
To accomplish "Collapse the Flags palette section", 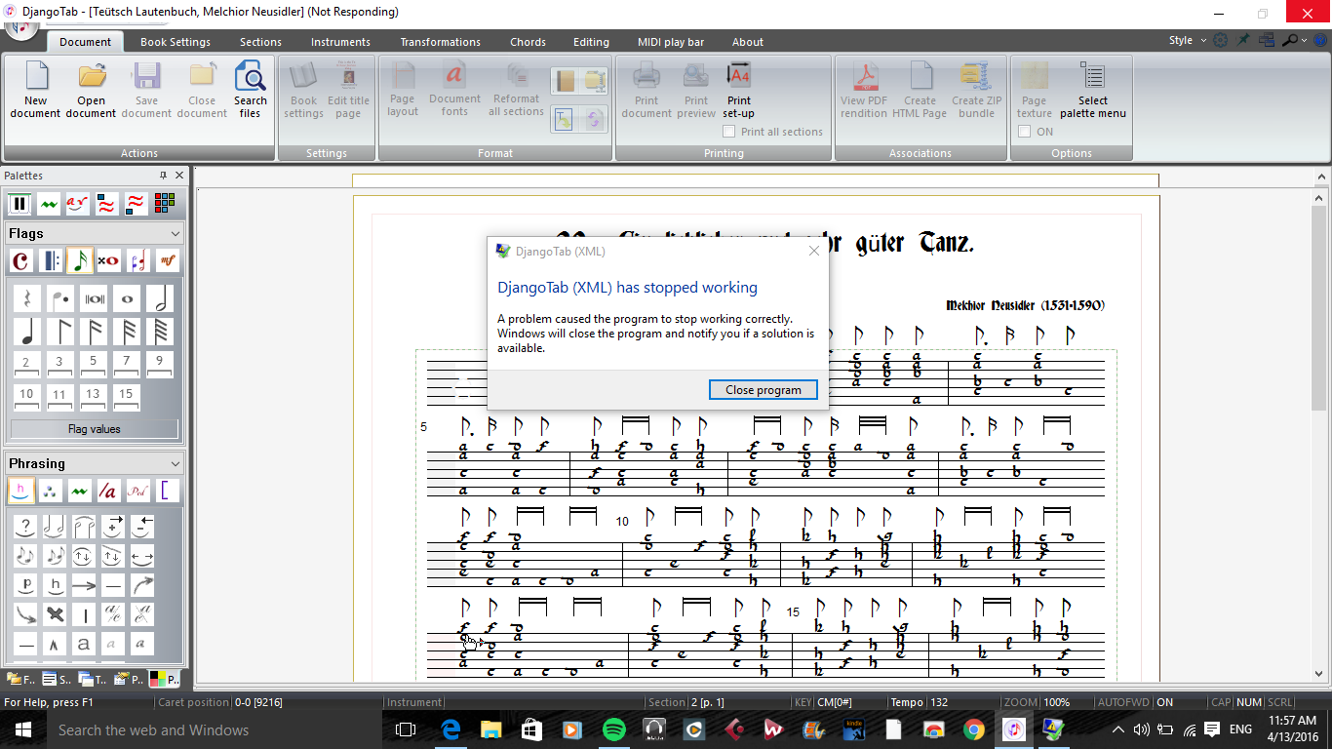I will coord(176,234).
